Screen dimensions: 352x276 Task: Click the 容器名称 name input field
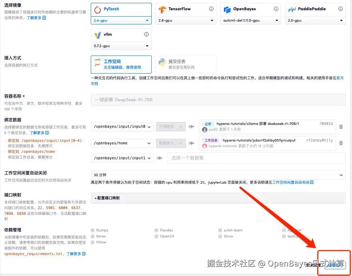tap(218, 99)
